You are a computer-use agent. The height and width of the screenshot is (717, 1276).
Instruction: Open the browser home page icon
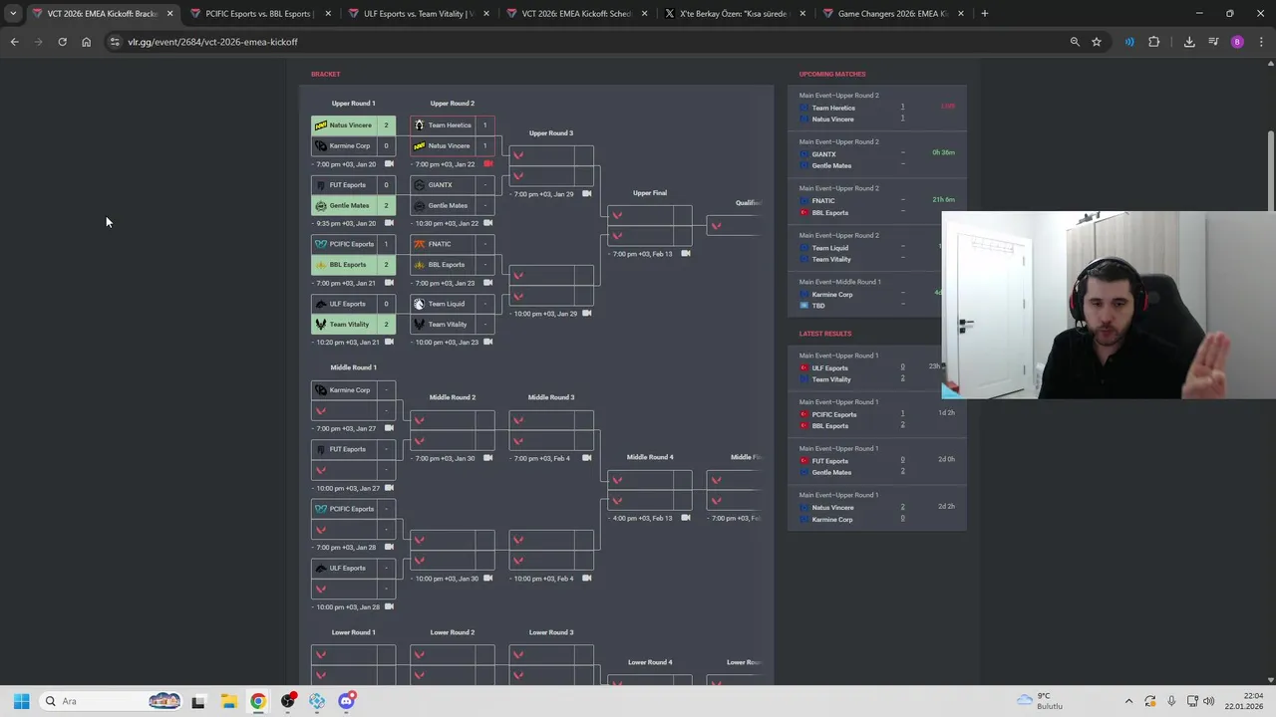coord(86,42)
